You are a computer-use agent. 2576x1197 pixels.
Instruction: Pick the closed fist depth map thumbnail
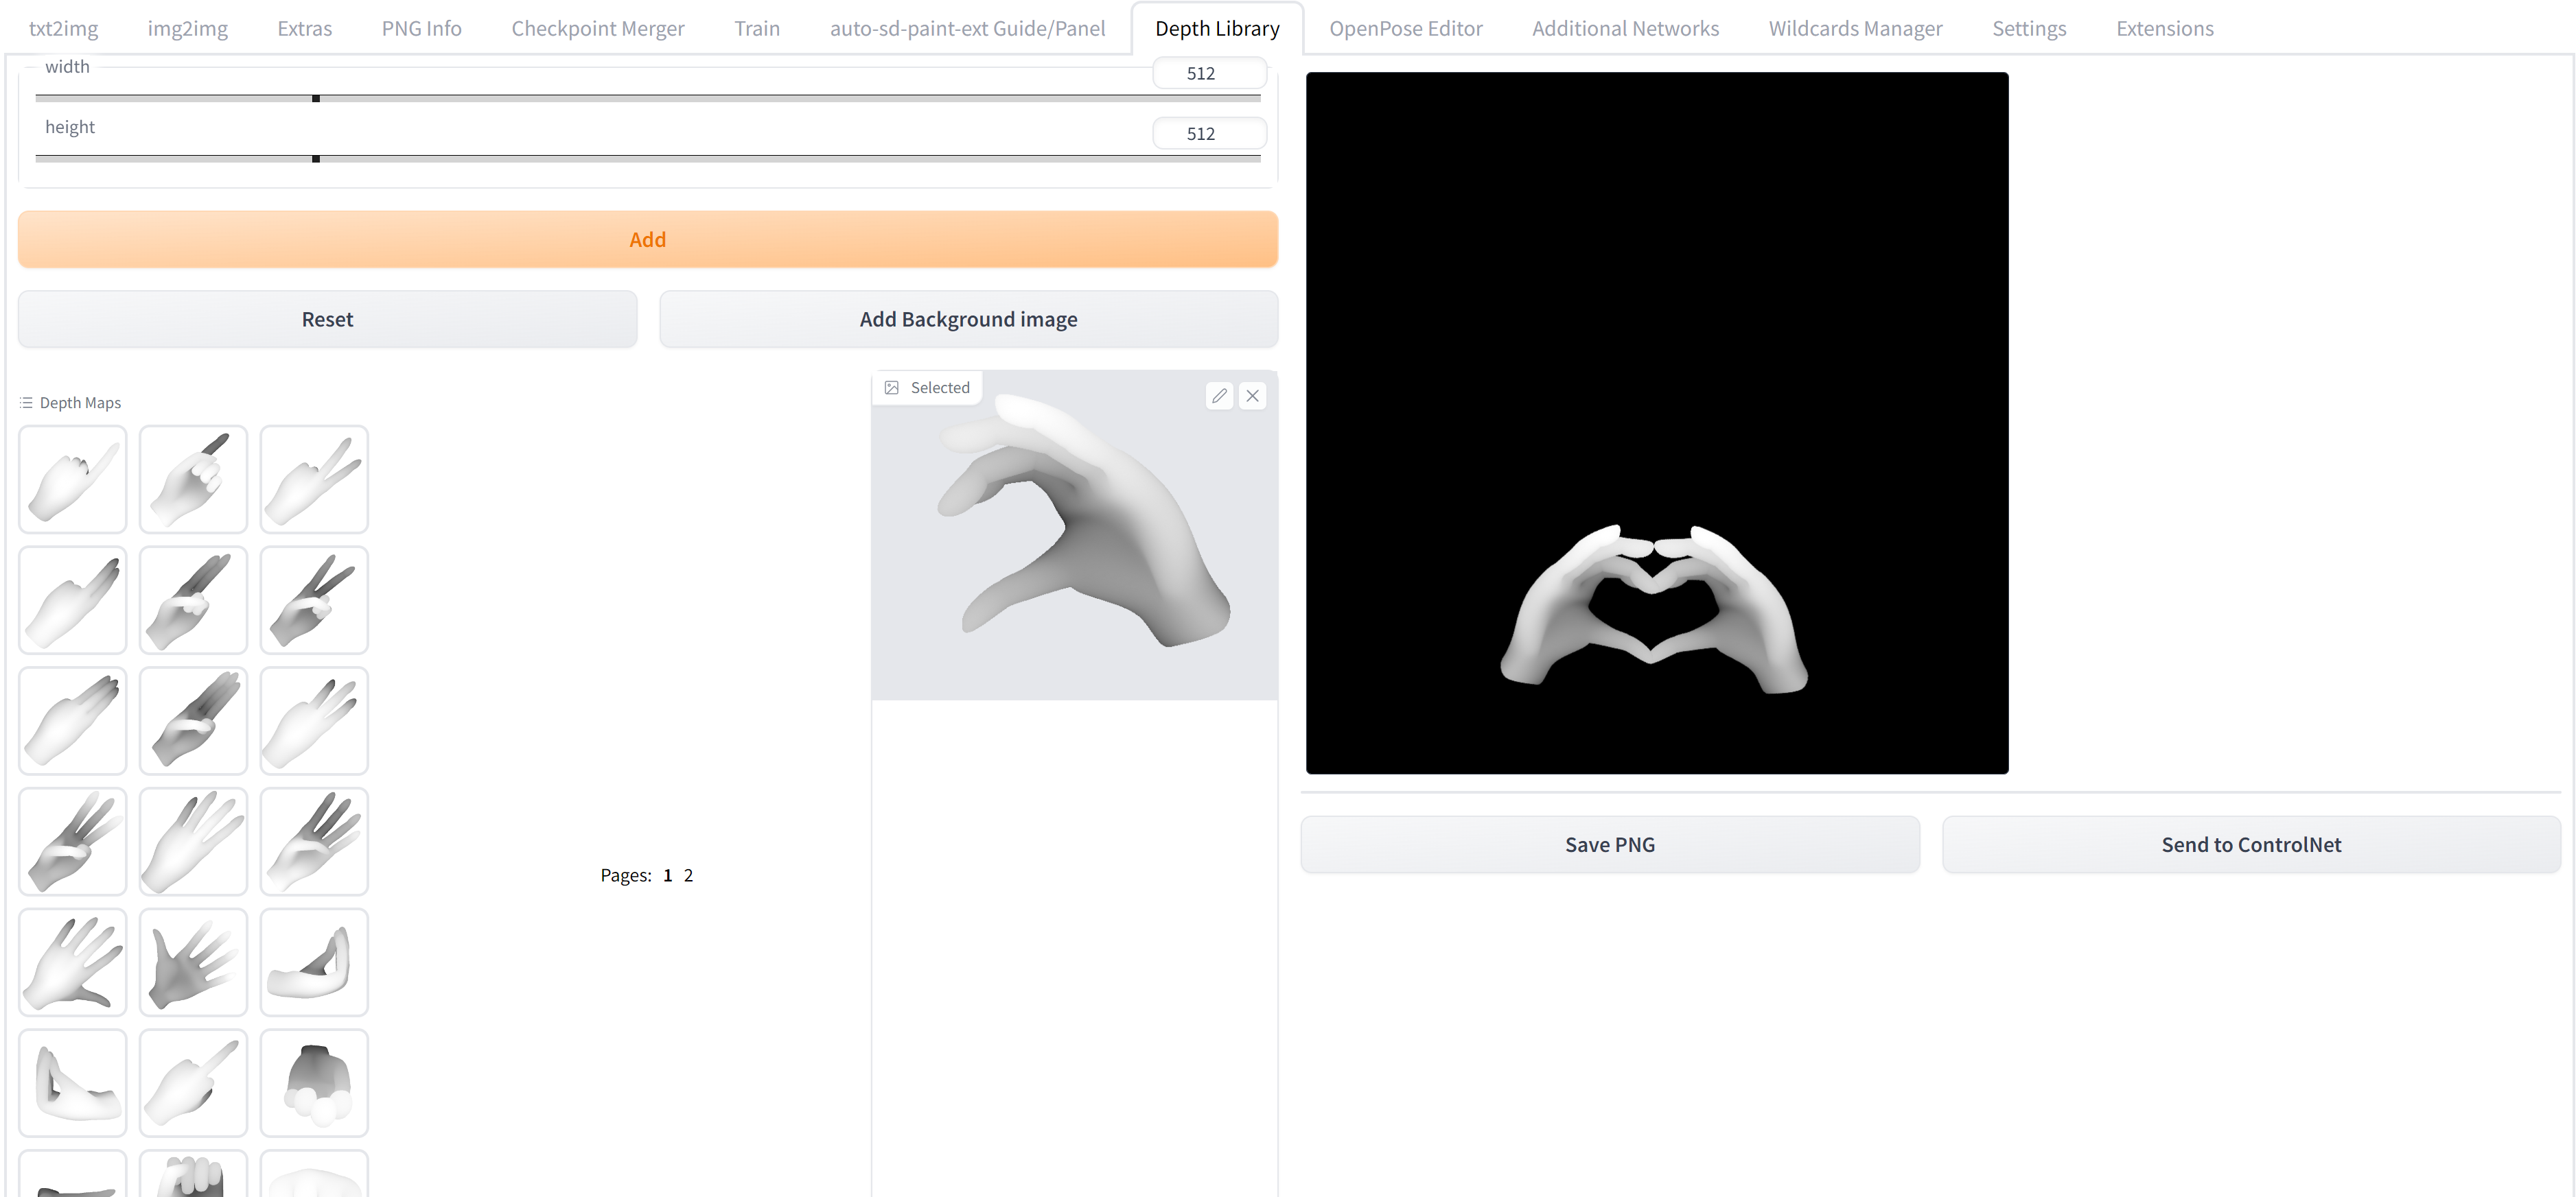coord(314,1083)
